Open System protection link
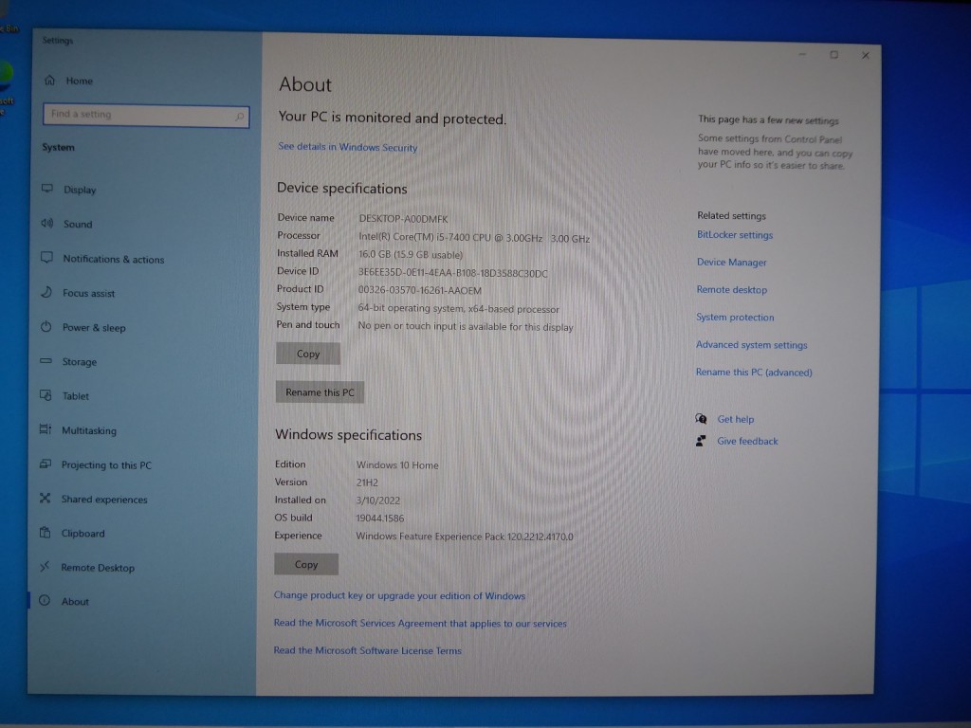Viewport: 971px width, 728px height. [x=735, y=317]
